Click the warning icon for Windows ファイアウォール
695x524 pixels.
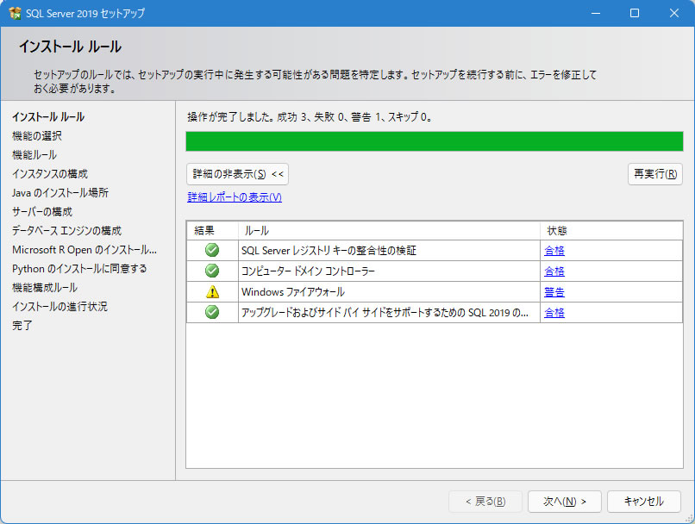(x=212, y=292)
